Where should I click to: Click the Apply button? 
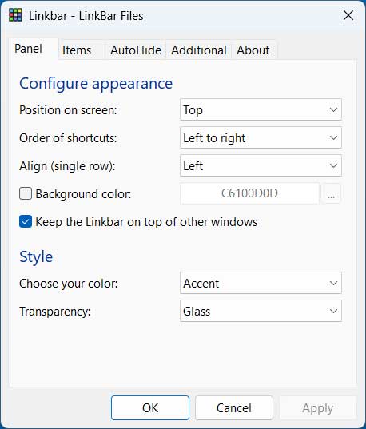click(x=318, y=407)
